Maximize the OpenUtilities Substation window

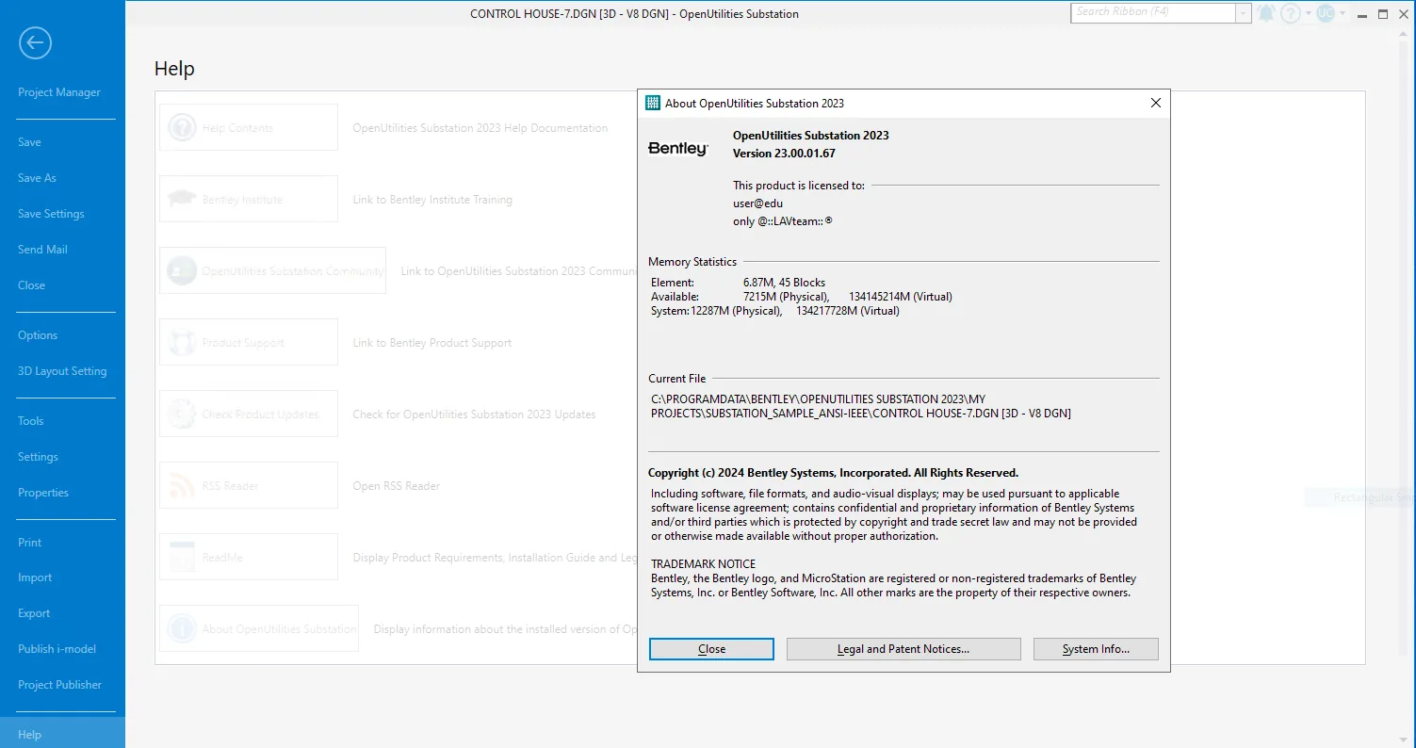pyautogui.click(x=1383, y=13)
